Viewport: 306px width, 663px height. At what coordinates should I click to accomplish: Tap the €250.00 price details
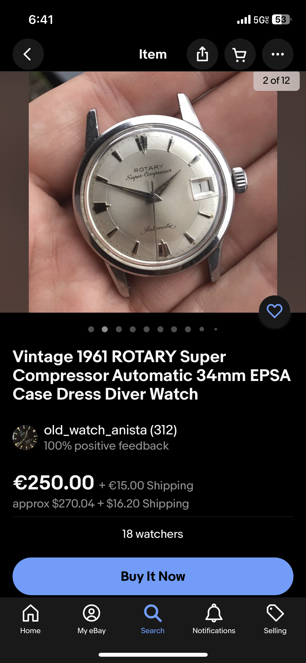click(53, 483)
